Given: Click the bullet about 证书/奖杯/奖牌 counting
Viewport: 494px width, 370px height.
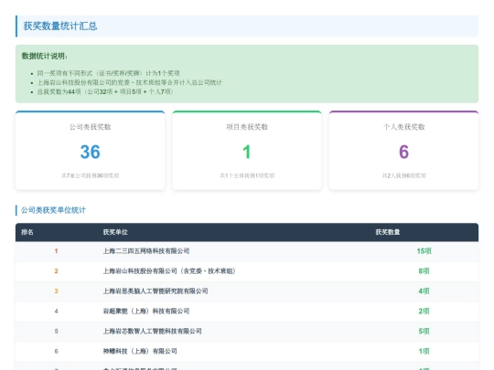Looking at the screenshot, I should (108, 73).
